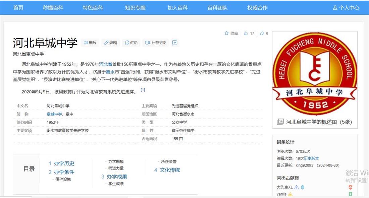Click the plus icon beside 上传视频
The image size is (369, 198).
pyautogui.click(x=175, y=43)
